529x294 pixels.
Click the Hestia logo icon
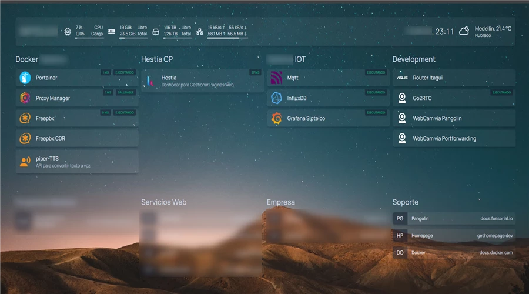(150, 81)
